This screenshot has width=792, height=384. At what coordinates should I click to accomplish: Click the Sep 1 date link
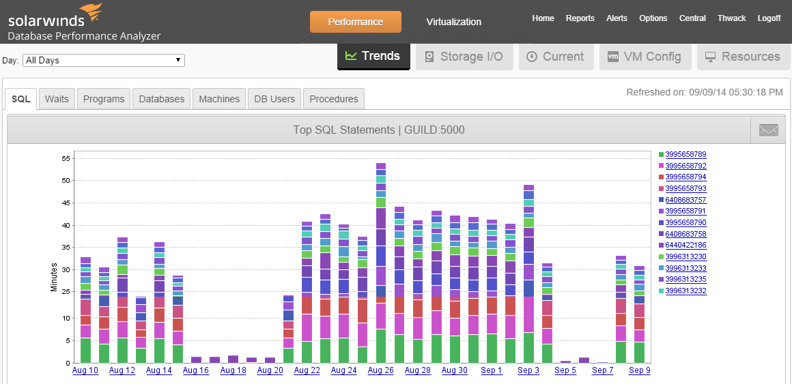pyautogui.click(x=492, y=371)
